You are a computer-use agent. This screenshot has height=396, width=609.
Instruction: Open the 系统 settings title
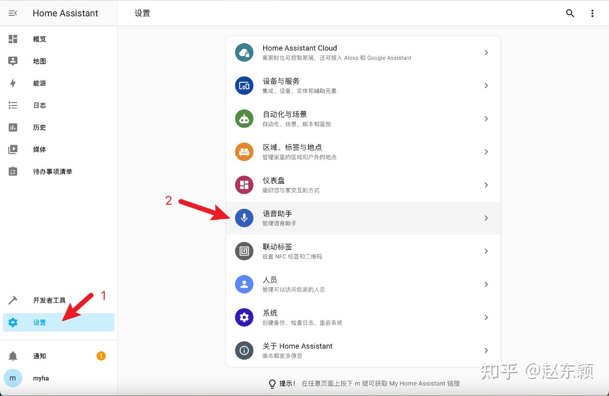click(270, 313)
